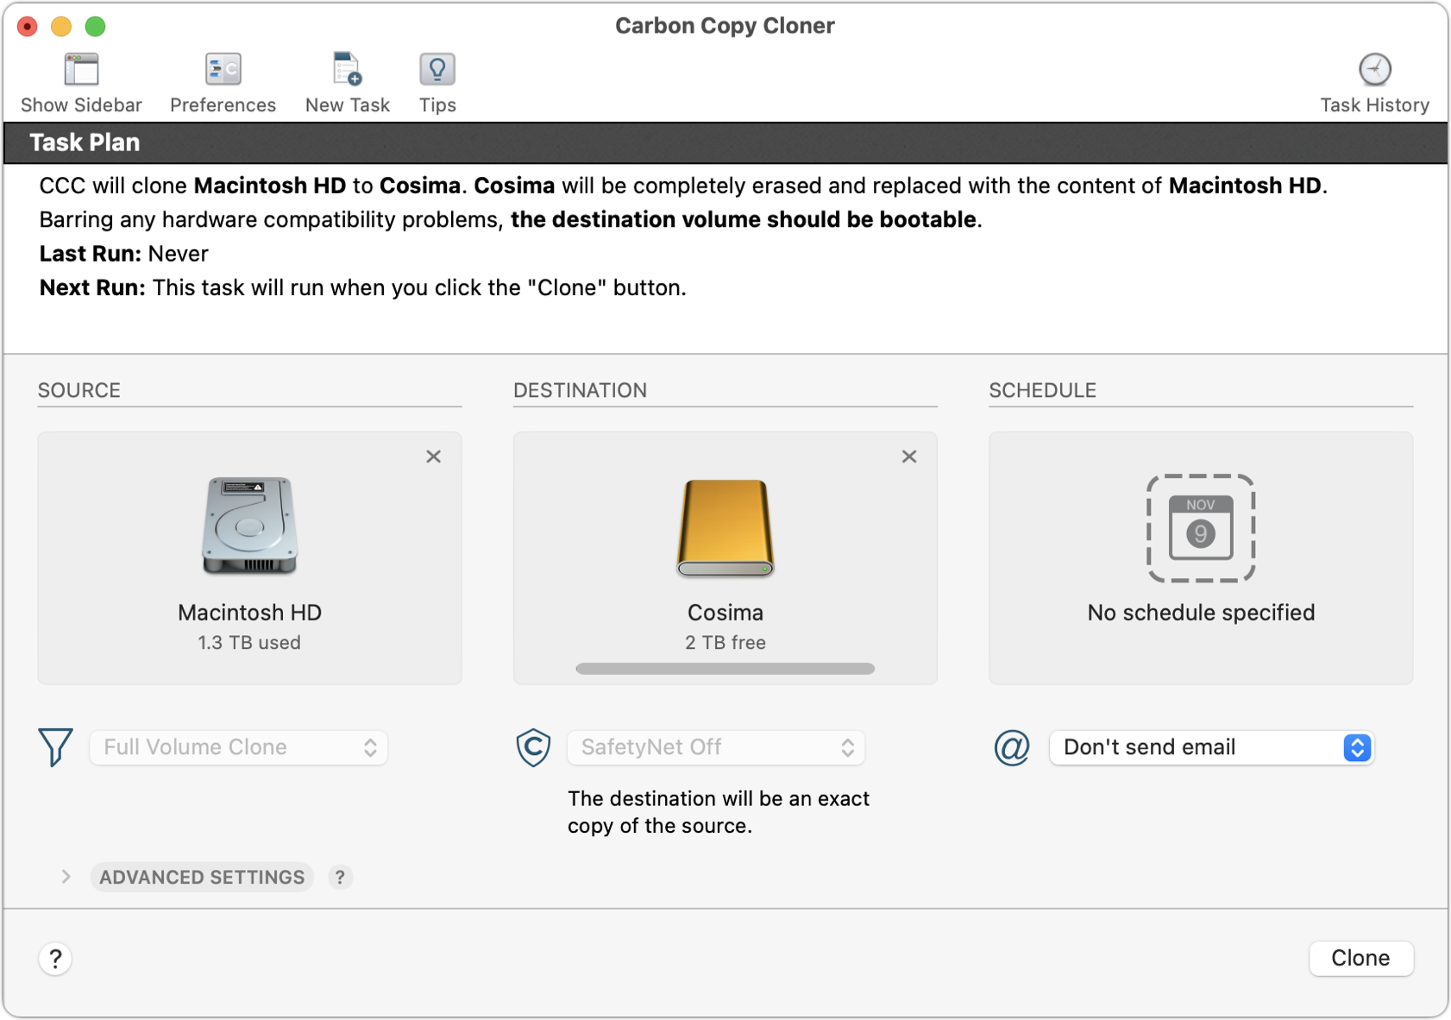Remove the Cosima destination with X
The height and width of the screenshot is (1020, 1451).
click(x=908, y=456)
